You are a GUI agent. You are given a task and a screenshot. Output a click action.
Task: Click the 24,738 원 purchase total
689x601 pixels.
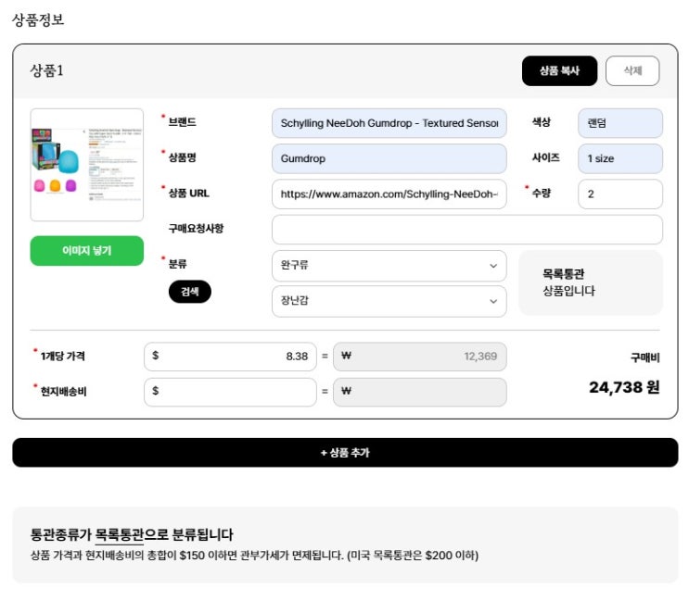point(624,387)
